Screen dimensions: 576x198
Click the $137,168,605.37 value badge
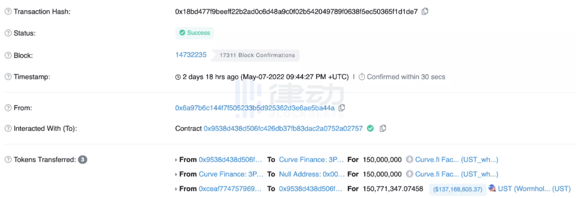458,189
